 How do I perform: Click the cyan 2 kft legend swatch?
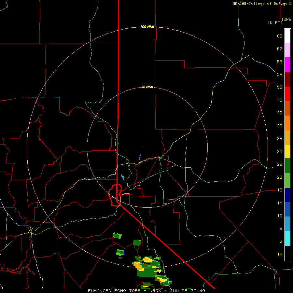287,239
